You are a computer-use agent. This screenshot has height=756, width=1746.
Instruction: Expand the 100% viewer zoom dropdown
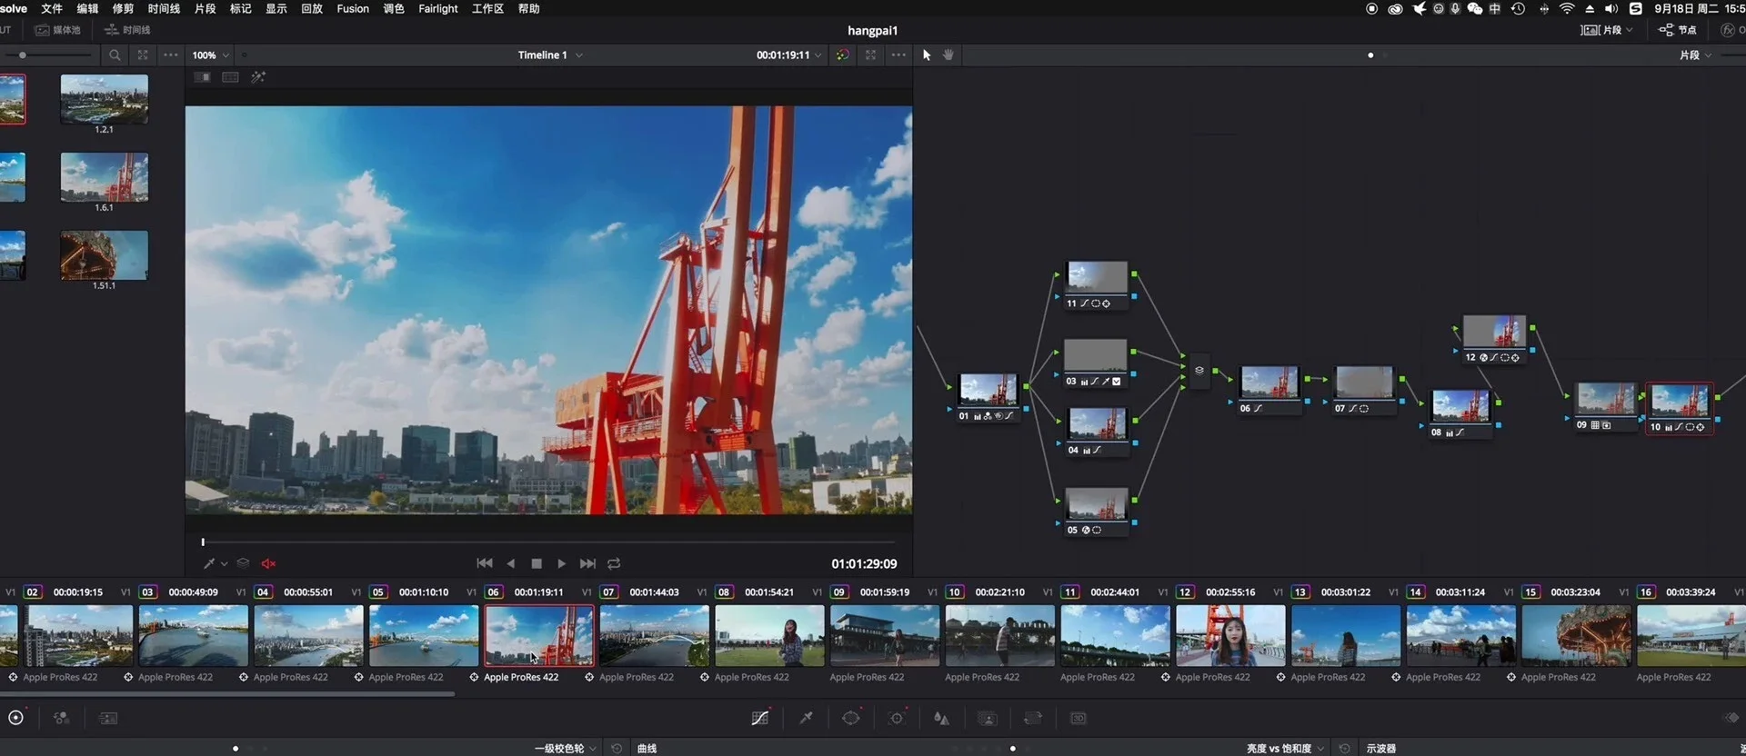pos(211,55)
